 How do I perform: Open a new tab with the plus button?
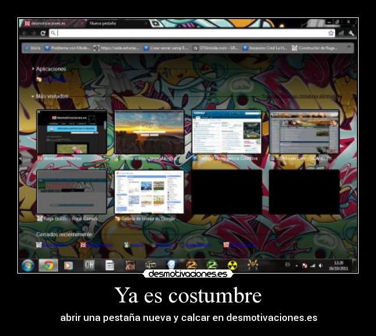click(x=156, y=24)
